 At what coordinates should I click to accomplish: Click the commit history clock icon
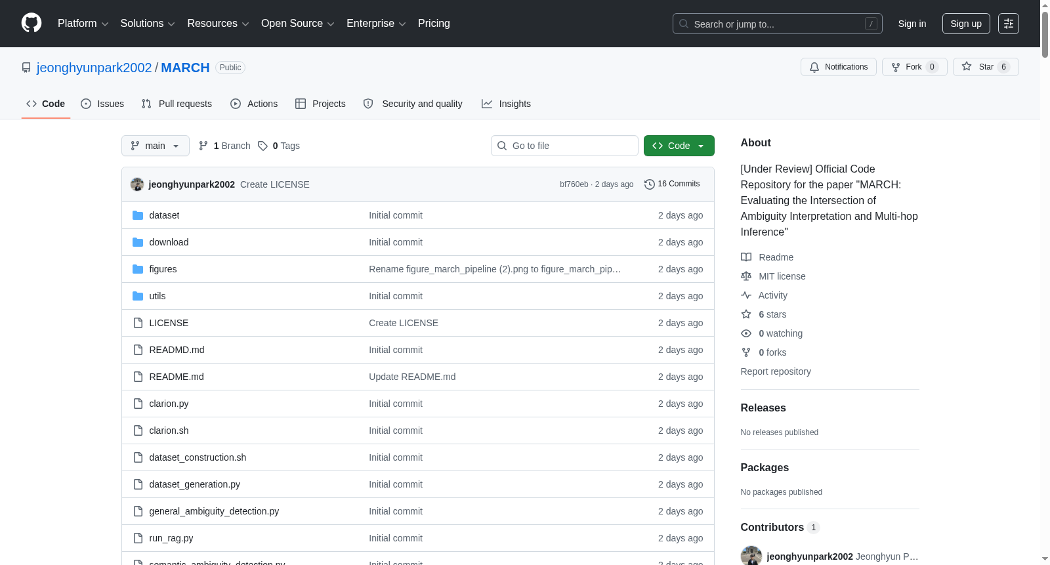[x=650, y=184]
